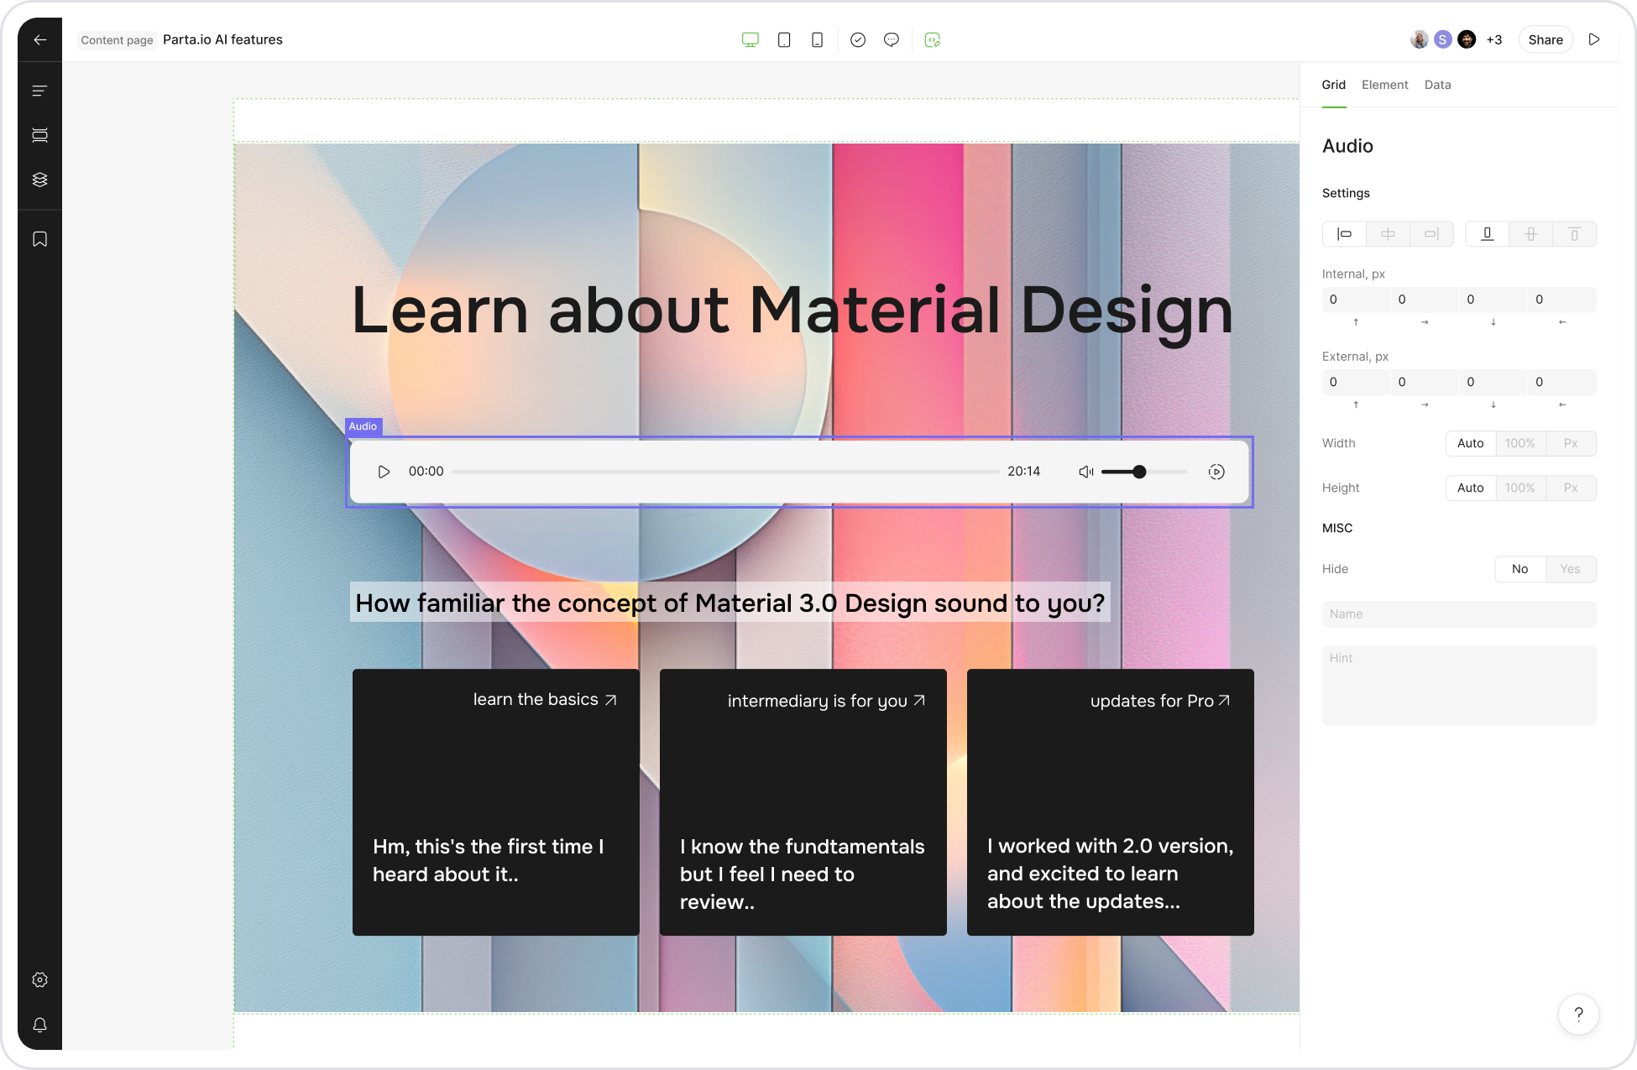Image resolution: width=1637 pixels, height=1070 pixels.
Task: Set Hide option to Yes
Action: click(x=1570, y=569)
